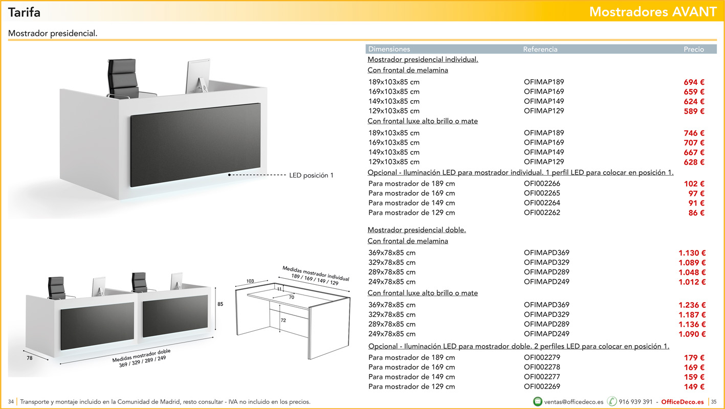Screen dimensions: 725x409
Task: Click the green email envelope icon
Action: pyautogui.click(x=538, y=402)
